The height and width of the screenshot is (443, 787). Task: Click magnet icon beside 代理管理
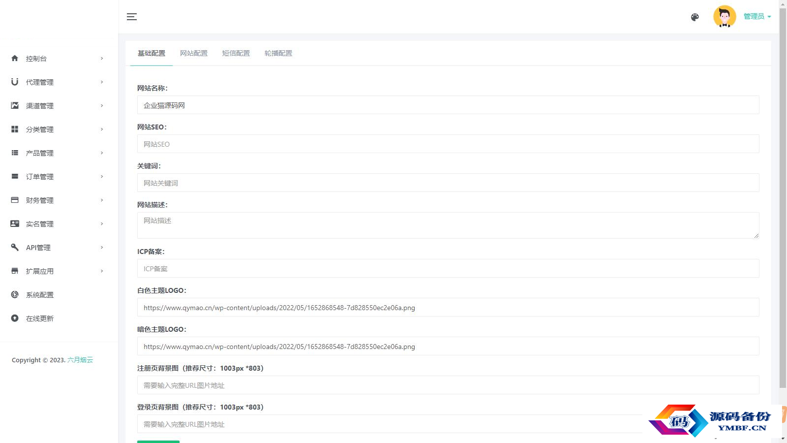click(x=15, y=82)
